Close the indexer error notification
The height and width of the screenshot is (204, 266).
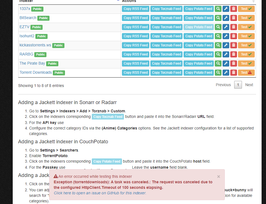(x=218, y=177)
